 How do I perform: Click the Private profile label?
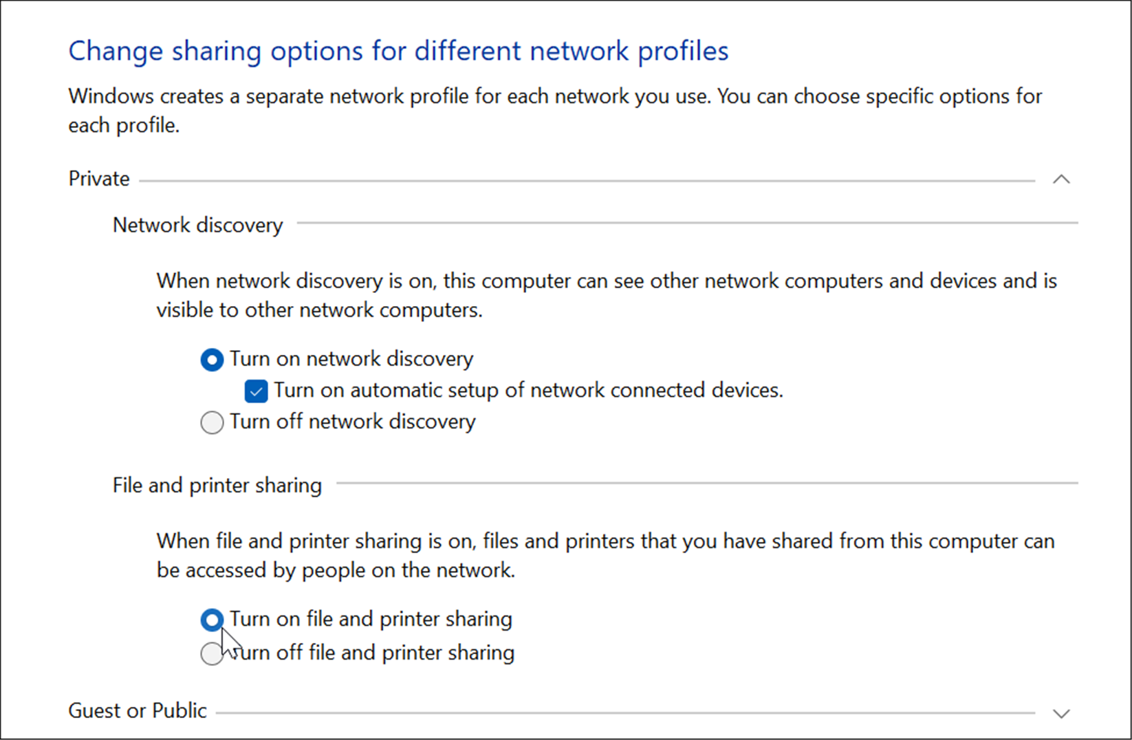point(98,179)
